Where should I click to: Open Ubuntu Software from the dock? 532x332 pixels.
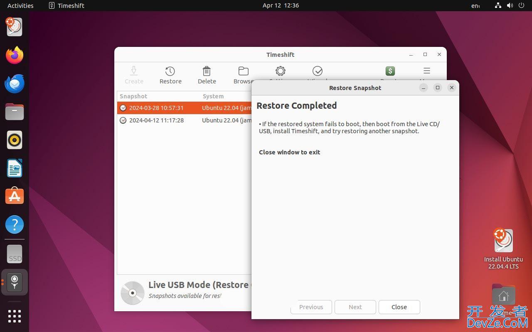click(15, 196)
